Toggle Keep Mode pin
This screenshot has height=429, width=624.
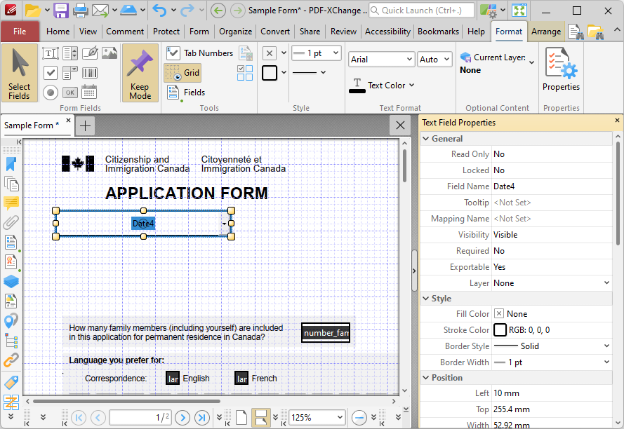140,73
